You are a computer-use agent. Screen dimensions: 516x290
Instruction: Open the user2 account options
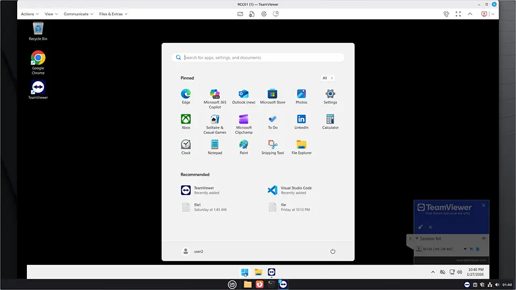click(x=193, y=251)
